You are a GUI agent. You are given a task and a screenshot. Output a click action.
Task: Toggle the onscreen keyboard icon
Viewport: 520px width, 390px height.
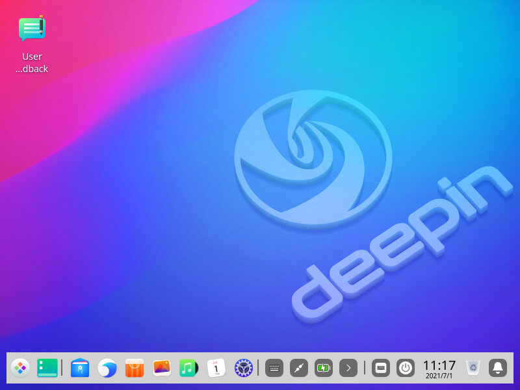click(381, 368)
